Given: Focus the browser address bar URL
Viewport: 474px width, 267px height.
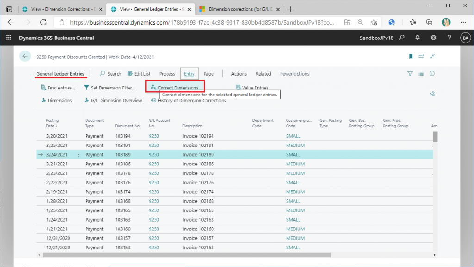Looking at the screenshot, I should [202, 22].
